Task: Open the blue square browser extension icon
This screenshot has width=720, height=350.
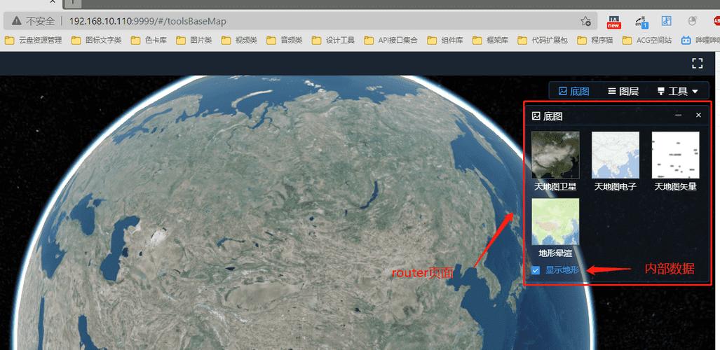Action: pos(667,22)
